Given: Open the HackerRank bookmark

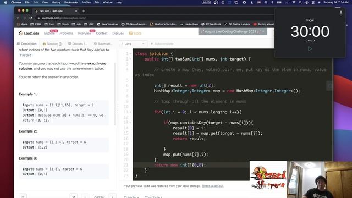Looking at the screenshot, I should (189, 24).
